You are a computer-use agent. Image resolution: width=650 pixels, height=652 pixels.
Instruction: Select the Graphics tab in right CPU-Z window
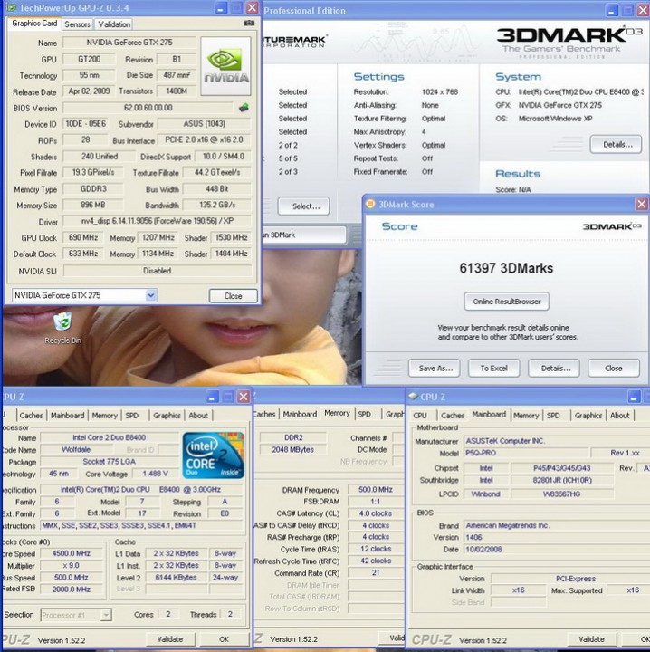coord(588,415)
